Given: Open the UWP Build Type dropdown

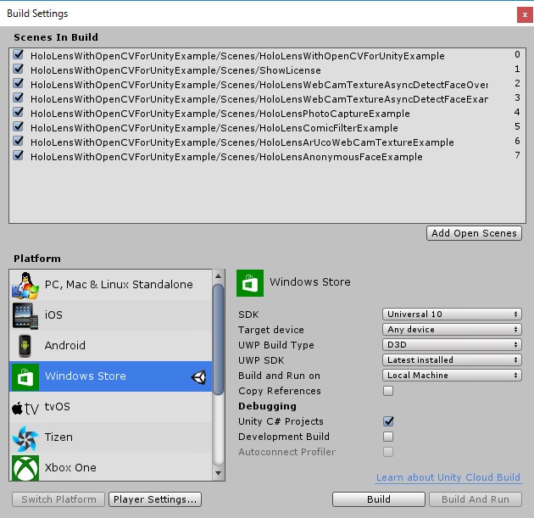Looking at the screenshot, I should coord(452,345).
